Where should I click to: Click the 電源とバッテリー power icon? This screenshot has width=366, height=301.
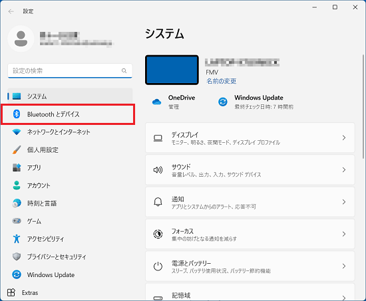click(158, 266)
